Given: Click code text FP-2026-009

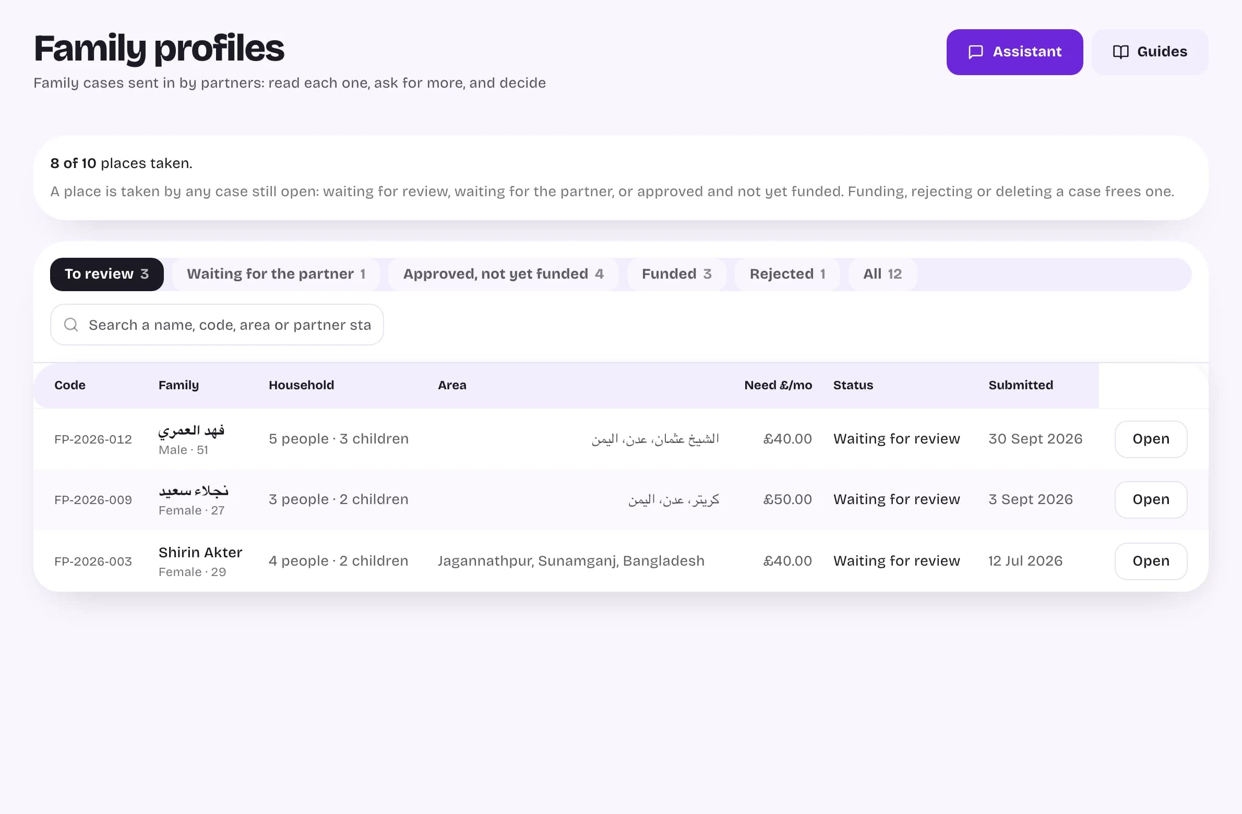Looking at the screenshot, I should tap(93, 500).
